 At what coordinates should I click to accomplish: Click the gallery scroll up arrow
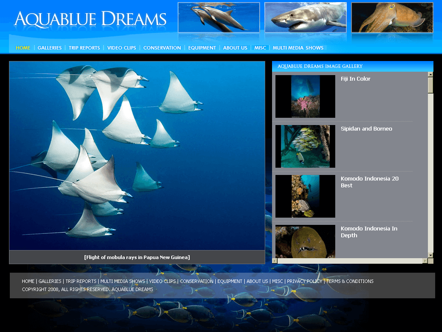pos(430,75)
